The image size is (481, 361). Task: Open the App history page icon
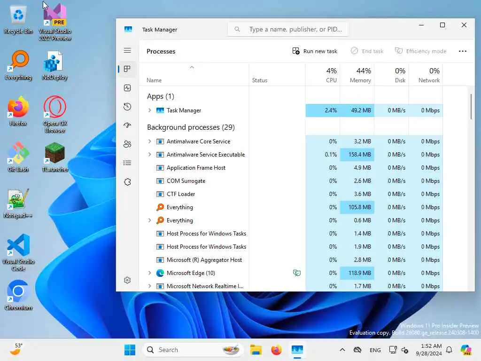[x=127, y=107]
